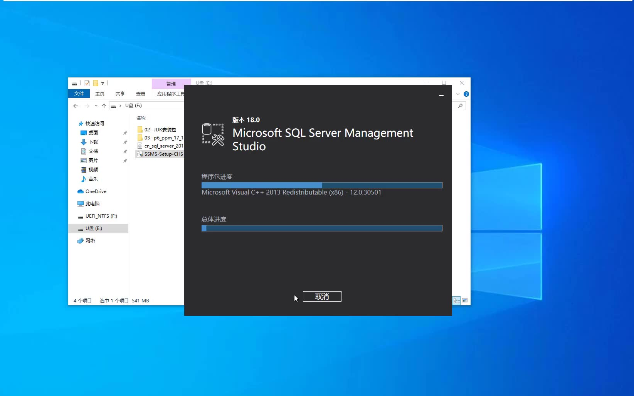Select 音乐 in navigation pane

tap(89, 179)
